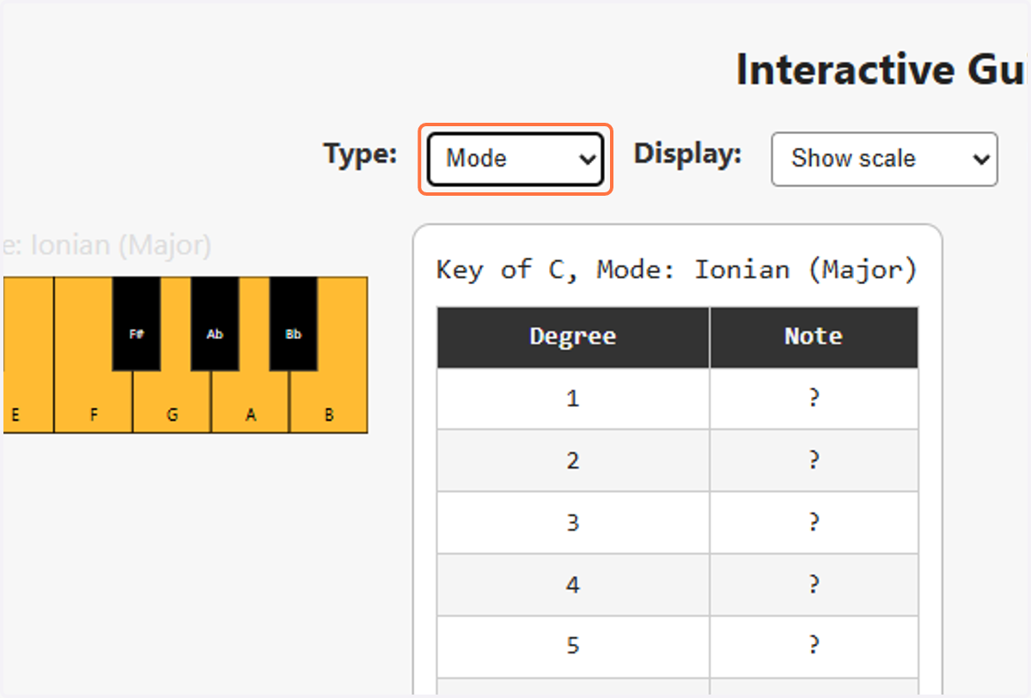The width and height of the screenshot is (1031, 698).
Task: Click the degree 5 cell
Action: (573, 646)
